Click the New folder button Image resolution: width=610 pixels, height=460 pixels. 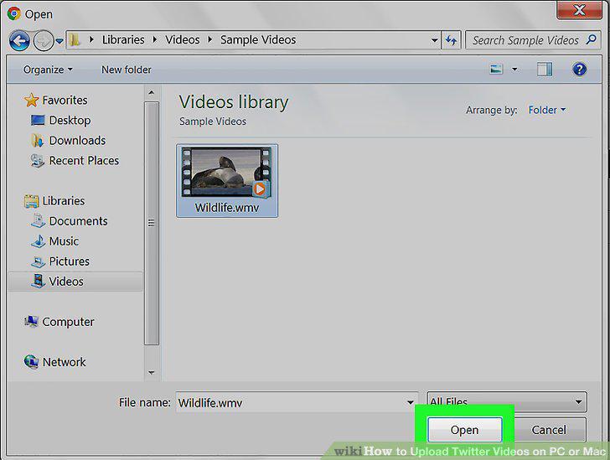pyautogui.click(x=127, y=70)
